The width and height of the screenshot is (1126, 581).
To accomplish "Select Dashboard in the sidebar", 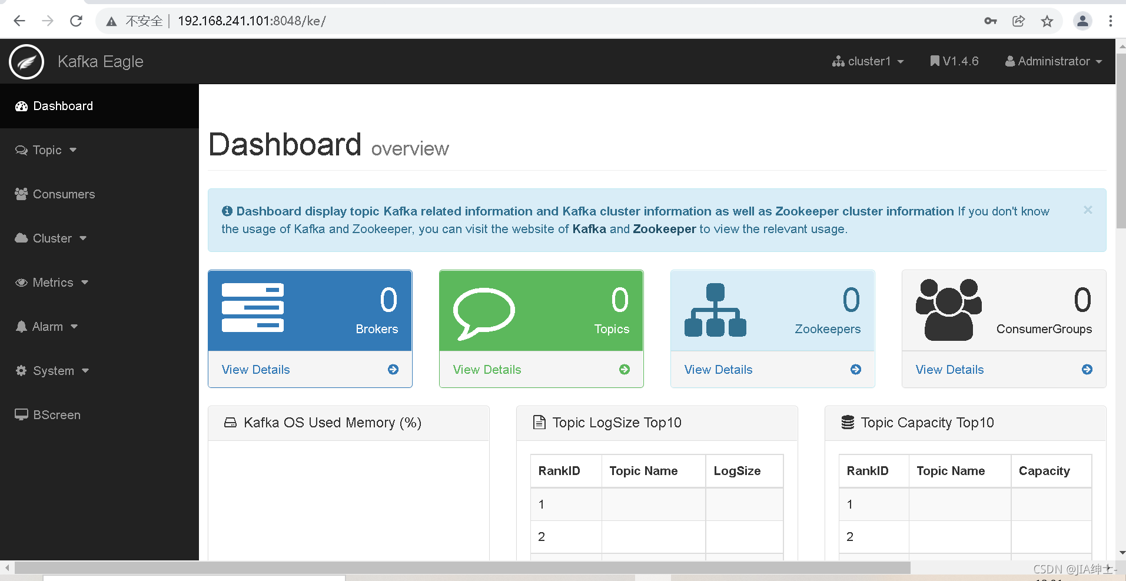I will 99,106.
